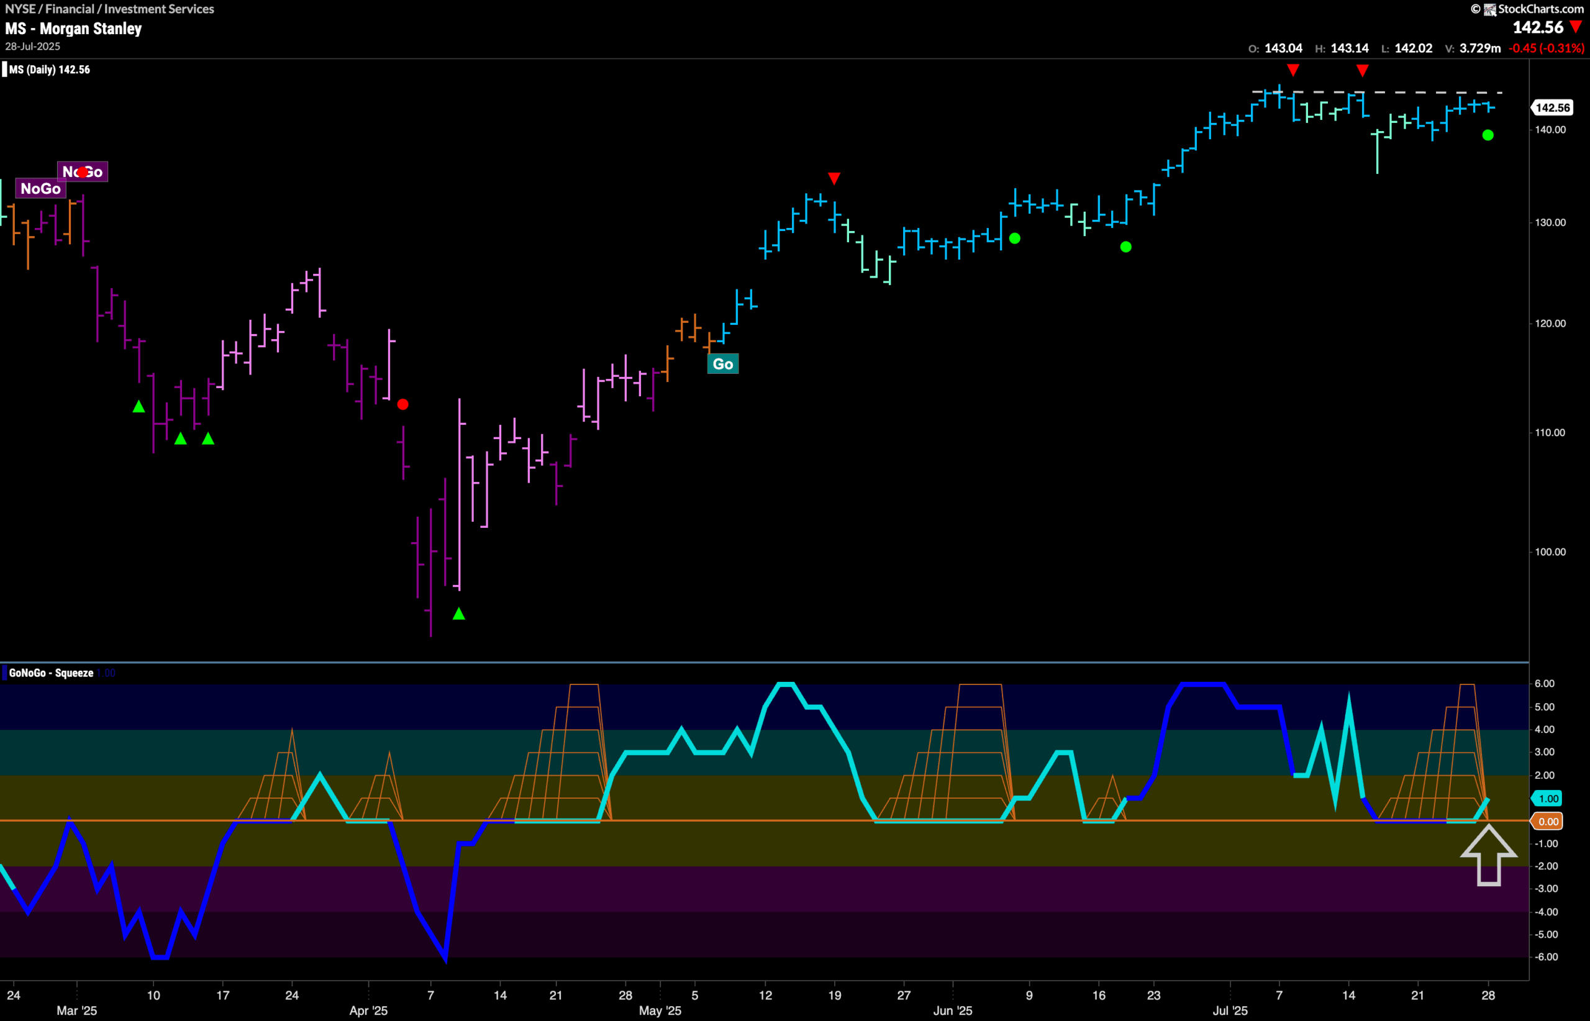Image resolution: width=1590 pixels, height=1021 pixels.
Task: Select the teal Go signal label
Action: coord(723,364)
